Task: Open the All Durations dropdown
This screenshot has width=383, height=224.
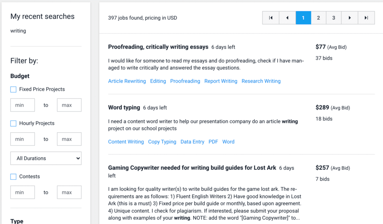Action: pos(46,158)
